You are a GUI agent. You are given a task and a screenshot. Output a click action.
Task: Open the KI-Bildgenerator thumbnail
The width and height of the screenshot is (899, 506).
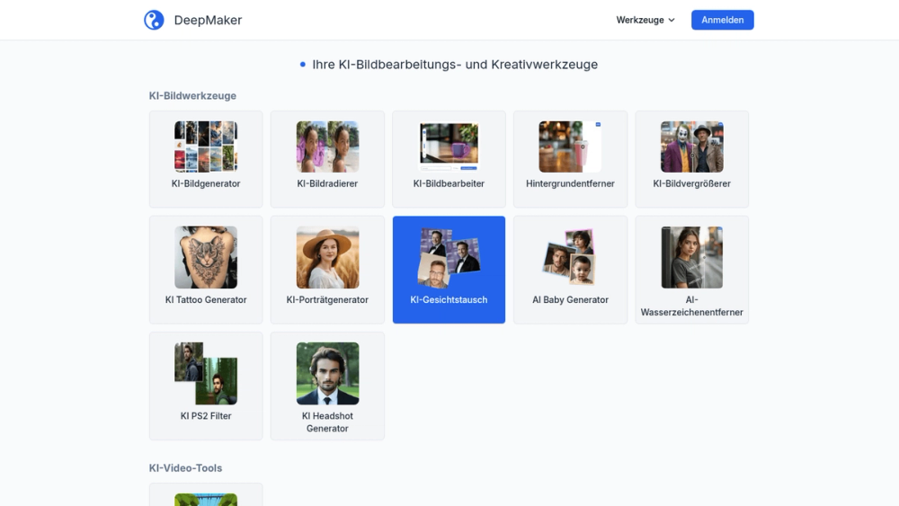206,146
